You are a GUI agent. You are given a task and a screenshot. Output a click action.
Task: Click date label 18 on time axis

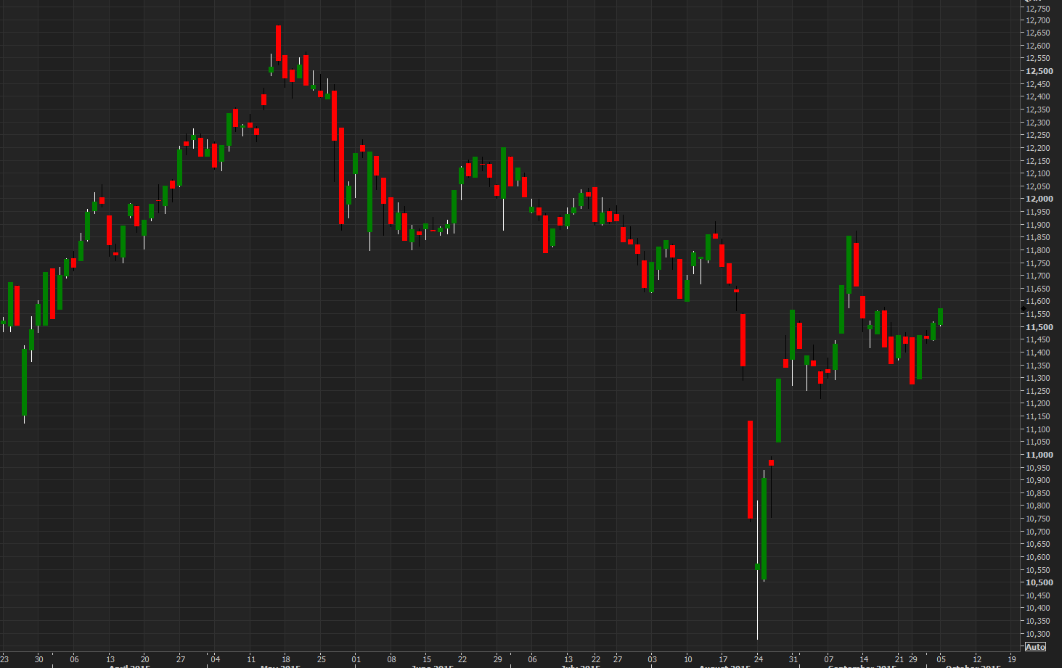tap(286, 659)
